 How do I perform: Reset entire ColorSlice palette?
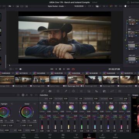pos(129,95)
